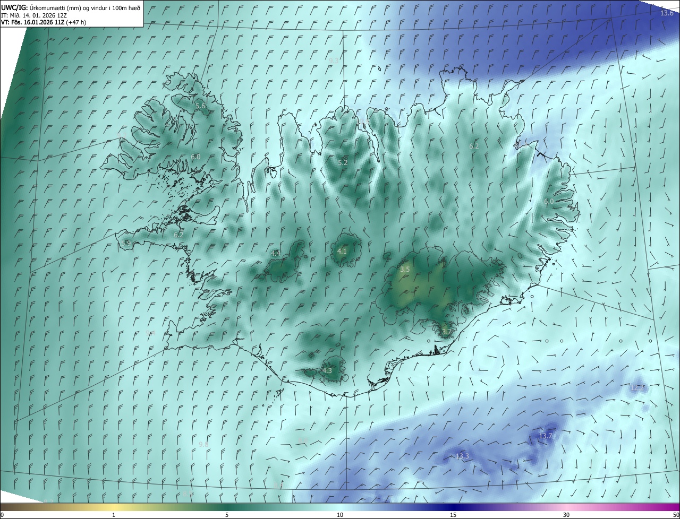Click the colour bar tick labelled 0
This screenshot has width=680, height=519.
click(2, 515)
